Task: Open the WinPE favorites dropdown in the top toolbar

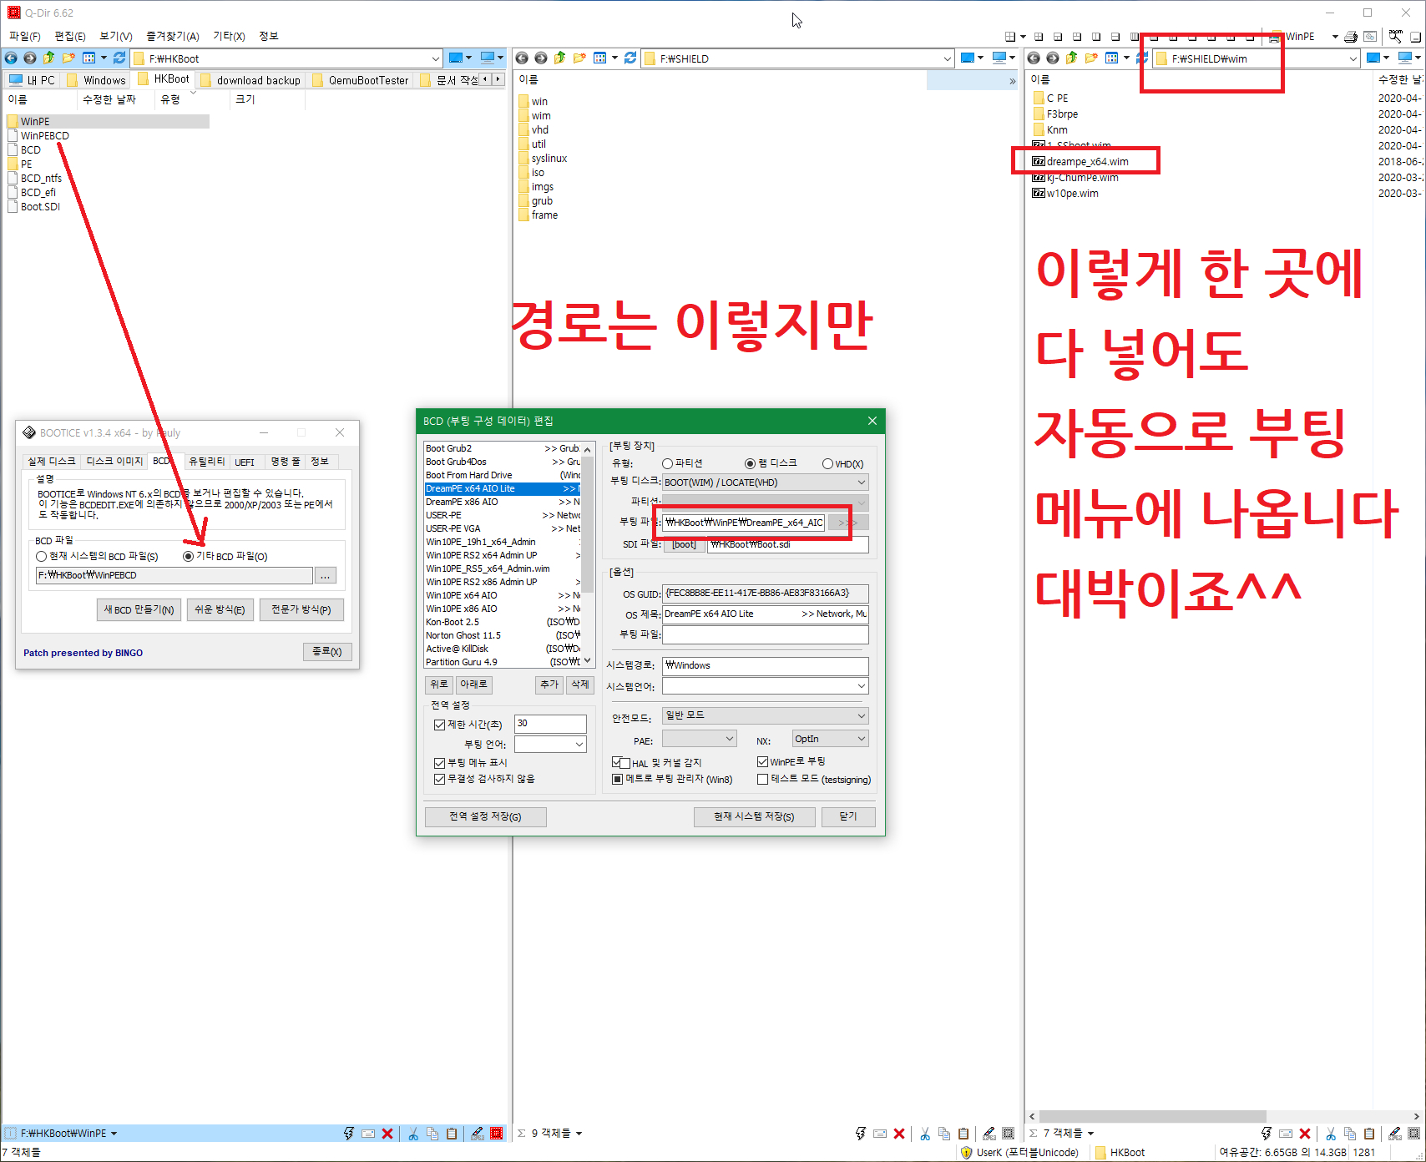Action: (1334, 37)
